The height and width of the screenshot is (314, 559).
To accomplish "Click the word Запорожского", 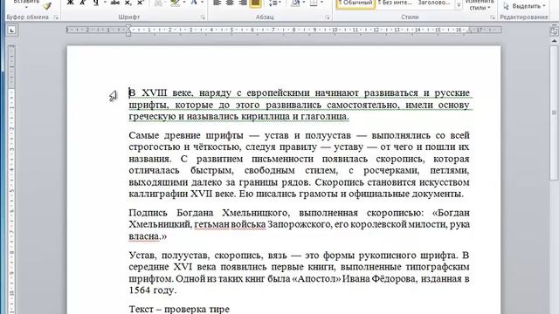I will coord(300,225).
